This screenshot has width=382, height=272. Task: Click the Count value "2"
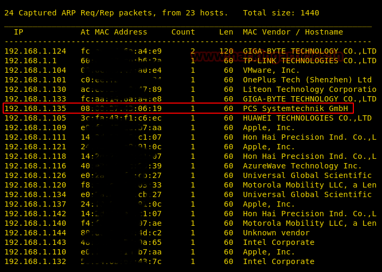click(193, 51)
